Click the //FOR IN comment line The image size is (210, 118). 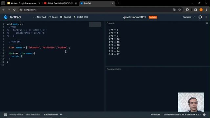(14, 42)
